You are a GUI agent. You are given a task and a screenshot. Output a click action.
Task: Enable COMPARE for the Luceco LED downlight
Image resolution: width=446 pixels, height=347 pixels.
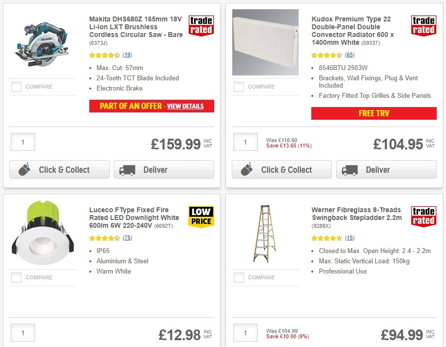point(16,277)
